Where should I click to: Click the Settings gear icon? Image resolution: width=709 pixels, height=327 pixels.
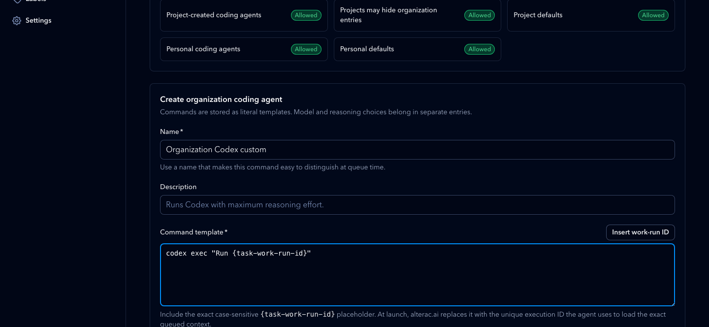[17, 21]
